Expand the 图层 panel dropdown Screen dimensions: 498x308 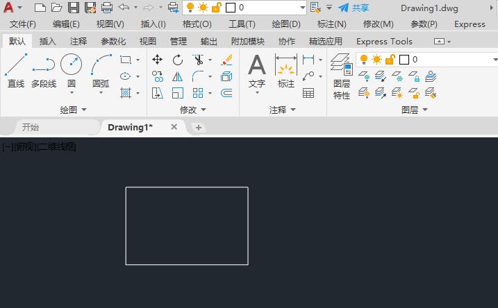click(x=425, y=110)
